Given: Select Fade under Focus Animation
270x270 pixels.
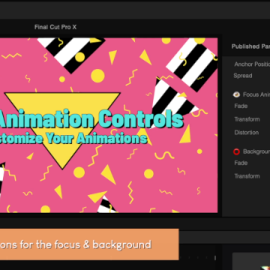Looking at the screenshot, I should point(241,106).
